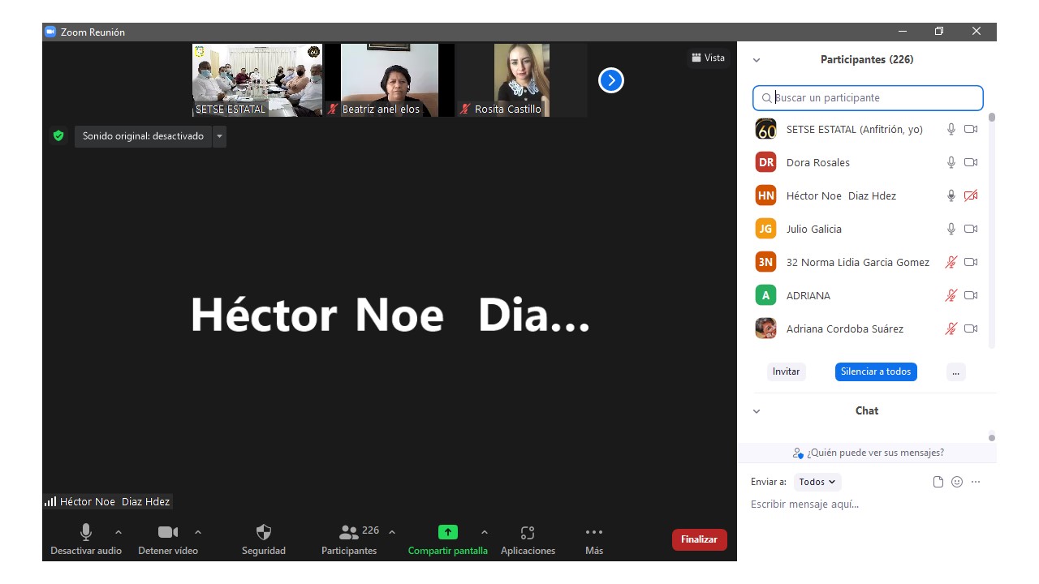Open the Más three-dots menu
This screenshot has height=584, width=1039.
594,540
